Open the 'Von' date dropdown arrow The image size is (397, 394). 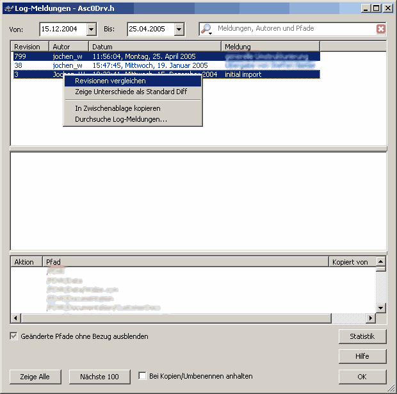coord(92,29)
